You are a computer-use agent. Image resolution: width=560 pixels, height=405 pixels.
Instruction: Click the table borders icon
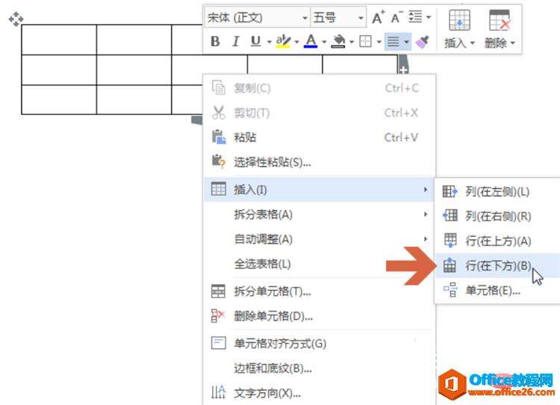pyautogui.click(x=365, y=41)
